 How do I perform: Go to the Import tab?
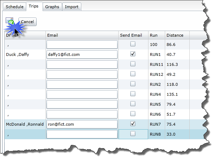(x=72, y=7)
